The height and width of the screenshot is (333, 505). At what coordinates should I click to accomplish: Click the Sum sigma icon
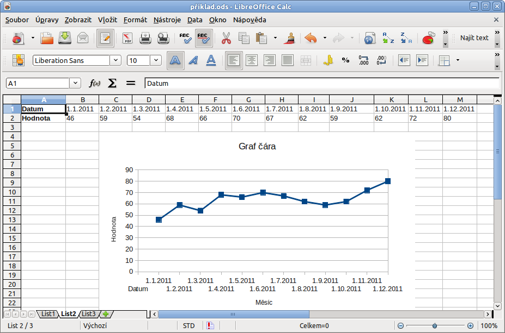[x=112, y=84]
